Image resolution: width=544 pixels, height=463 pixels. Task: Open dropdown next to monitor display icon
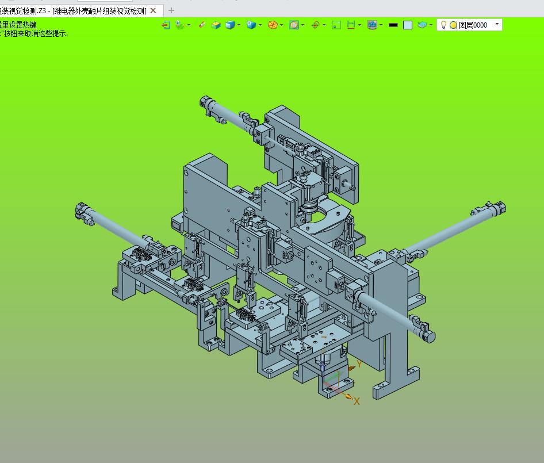click(x=381, y=25)
